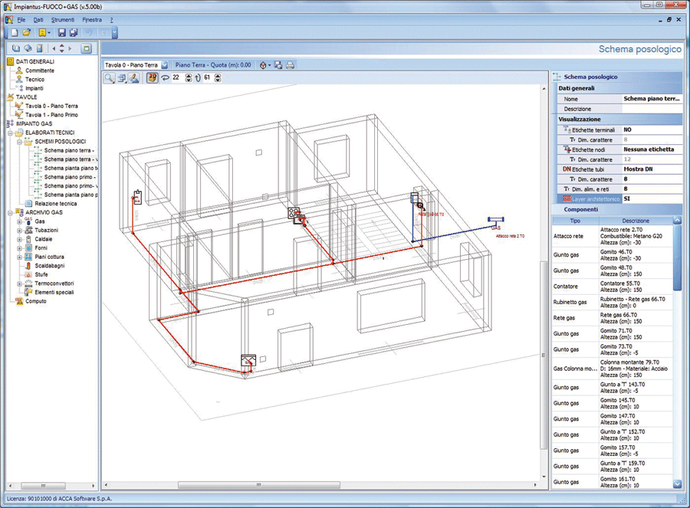This screenshot has height=508, width=690.
Task: Click the annotation pencil icon in the toolbar
Action: [133, 77]
